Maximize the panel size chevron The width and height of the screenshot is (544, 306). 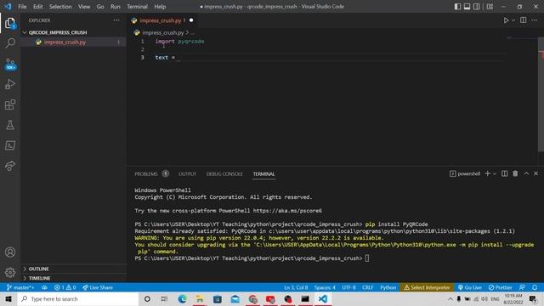pyautogui.click(x=526, y=173)
